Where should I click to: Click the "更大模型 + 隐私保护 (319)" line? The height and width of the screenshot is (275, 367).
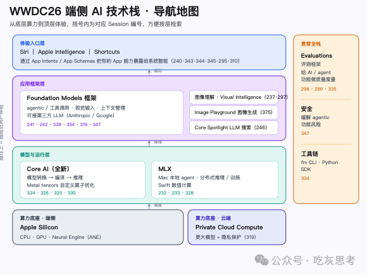[x=226, y=237]
